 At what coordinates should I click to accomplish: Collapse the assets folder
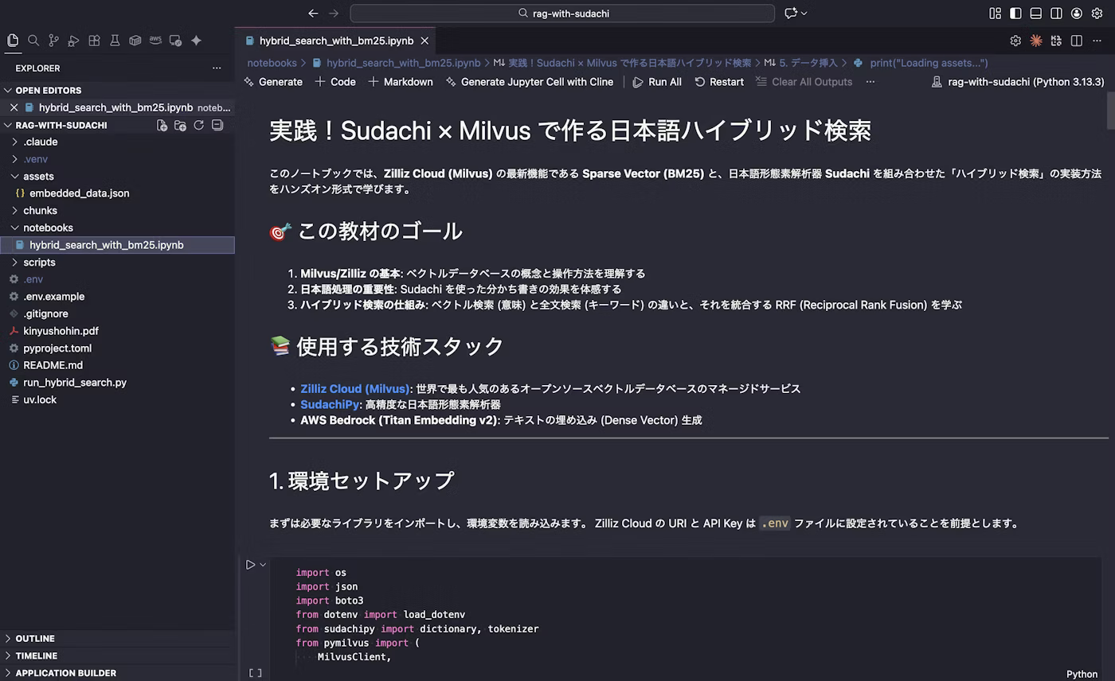(38, 176)
